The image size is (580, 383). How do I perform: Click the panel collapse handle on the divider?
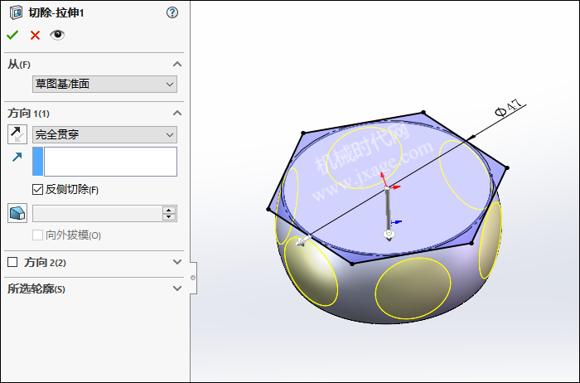(x=193, y=278)
